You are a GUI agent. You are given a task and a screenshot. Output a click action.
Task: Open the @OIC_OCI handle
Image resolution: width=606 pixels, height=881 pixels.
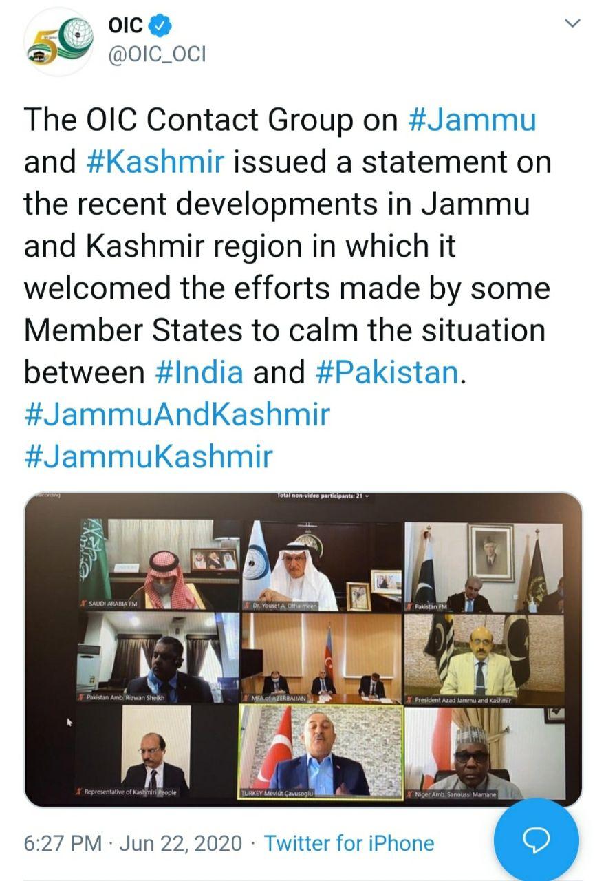click(x=157, y=54)
